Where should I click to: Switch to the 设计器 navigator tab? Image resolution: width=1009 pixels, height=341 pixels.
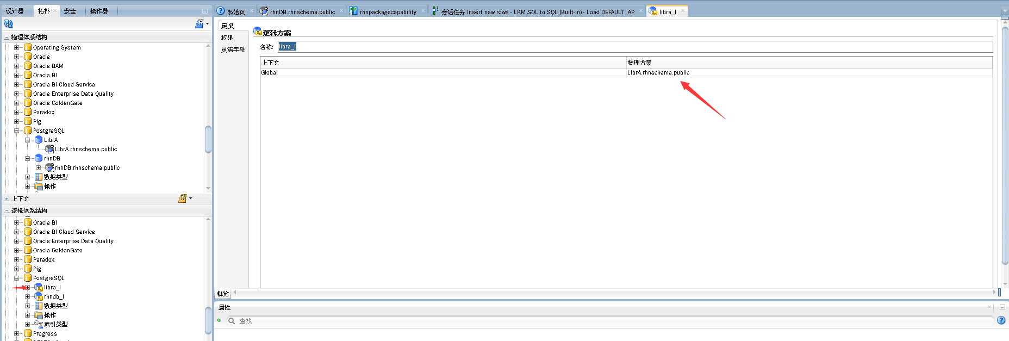click(x=15, y=11)
